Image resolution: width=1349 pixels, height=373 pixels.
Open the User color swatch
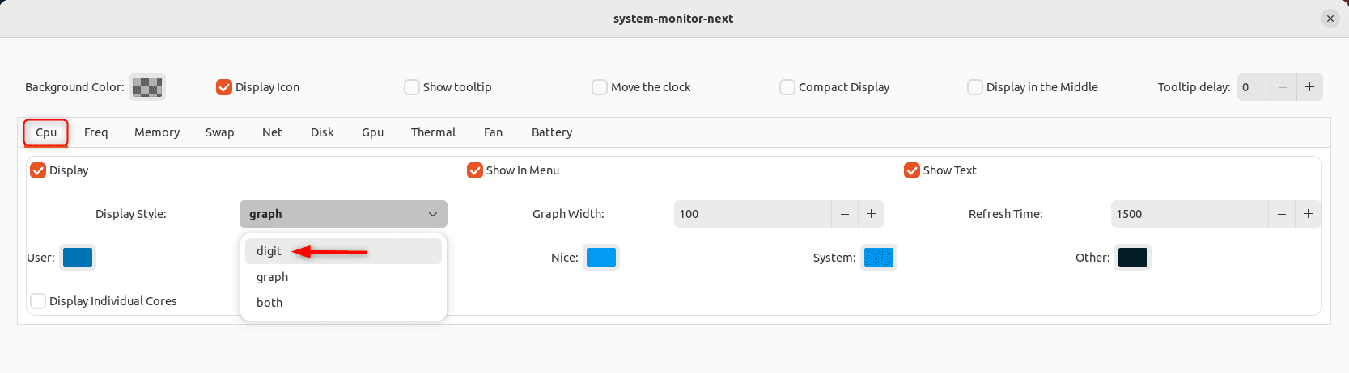click(x=78, y=258)
